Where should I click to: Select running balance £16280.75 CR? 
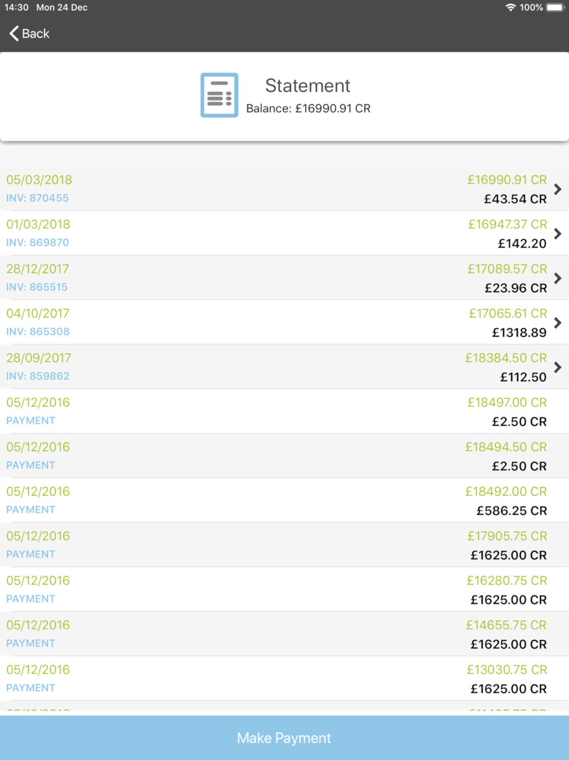click(507, 581)
